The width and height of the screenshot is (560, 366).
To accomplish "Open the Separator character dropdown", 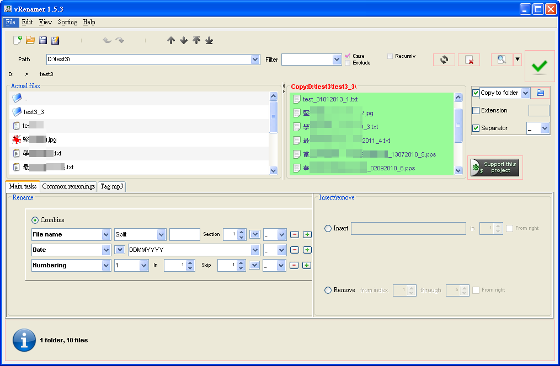I will coord(545,128).
